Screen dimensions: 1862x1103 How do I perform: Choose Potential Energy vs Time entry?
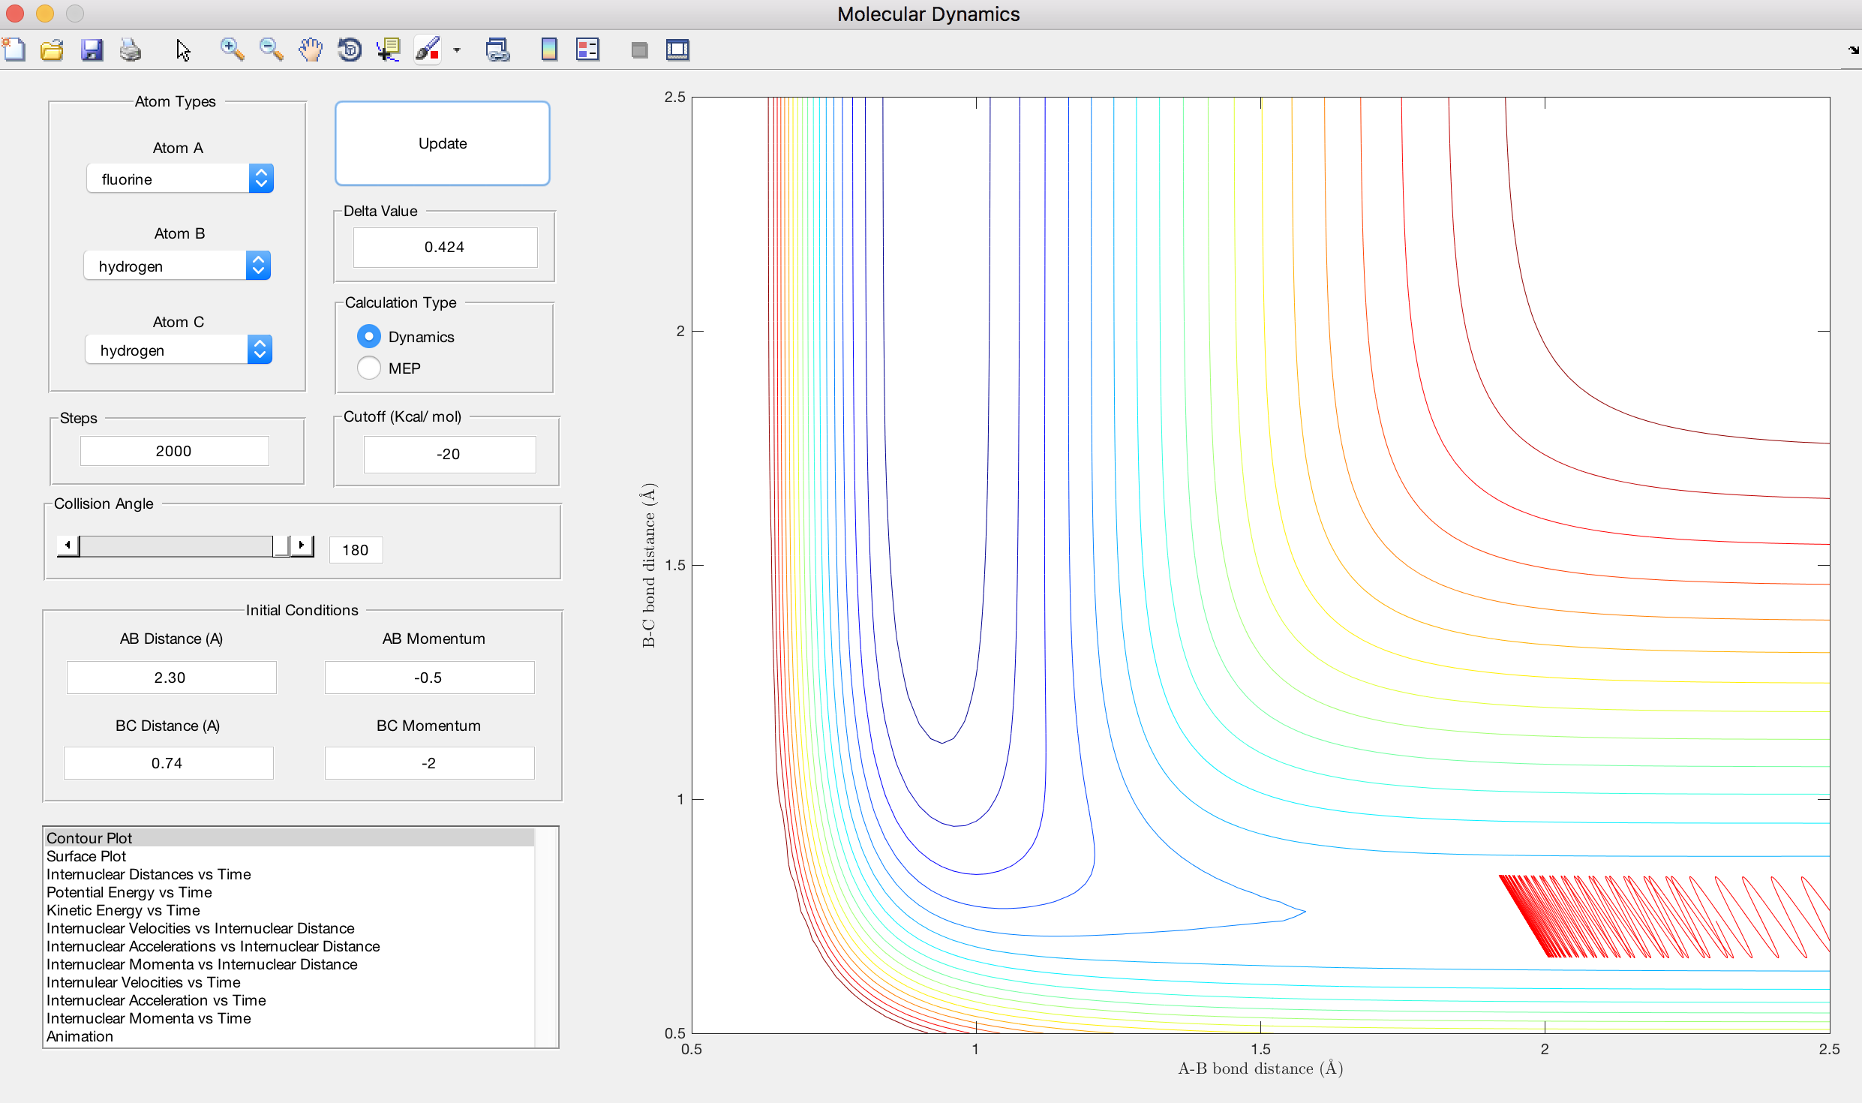coord(129,892)
